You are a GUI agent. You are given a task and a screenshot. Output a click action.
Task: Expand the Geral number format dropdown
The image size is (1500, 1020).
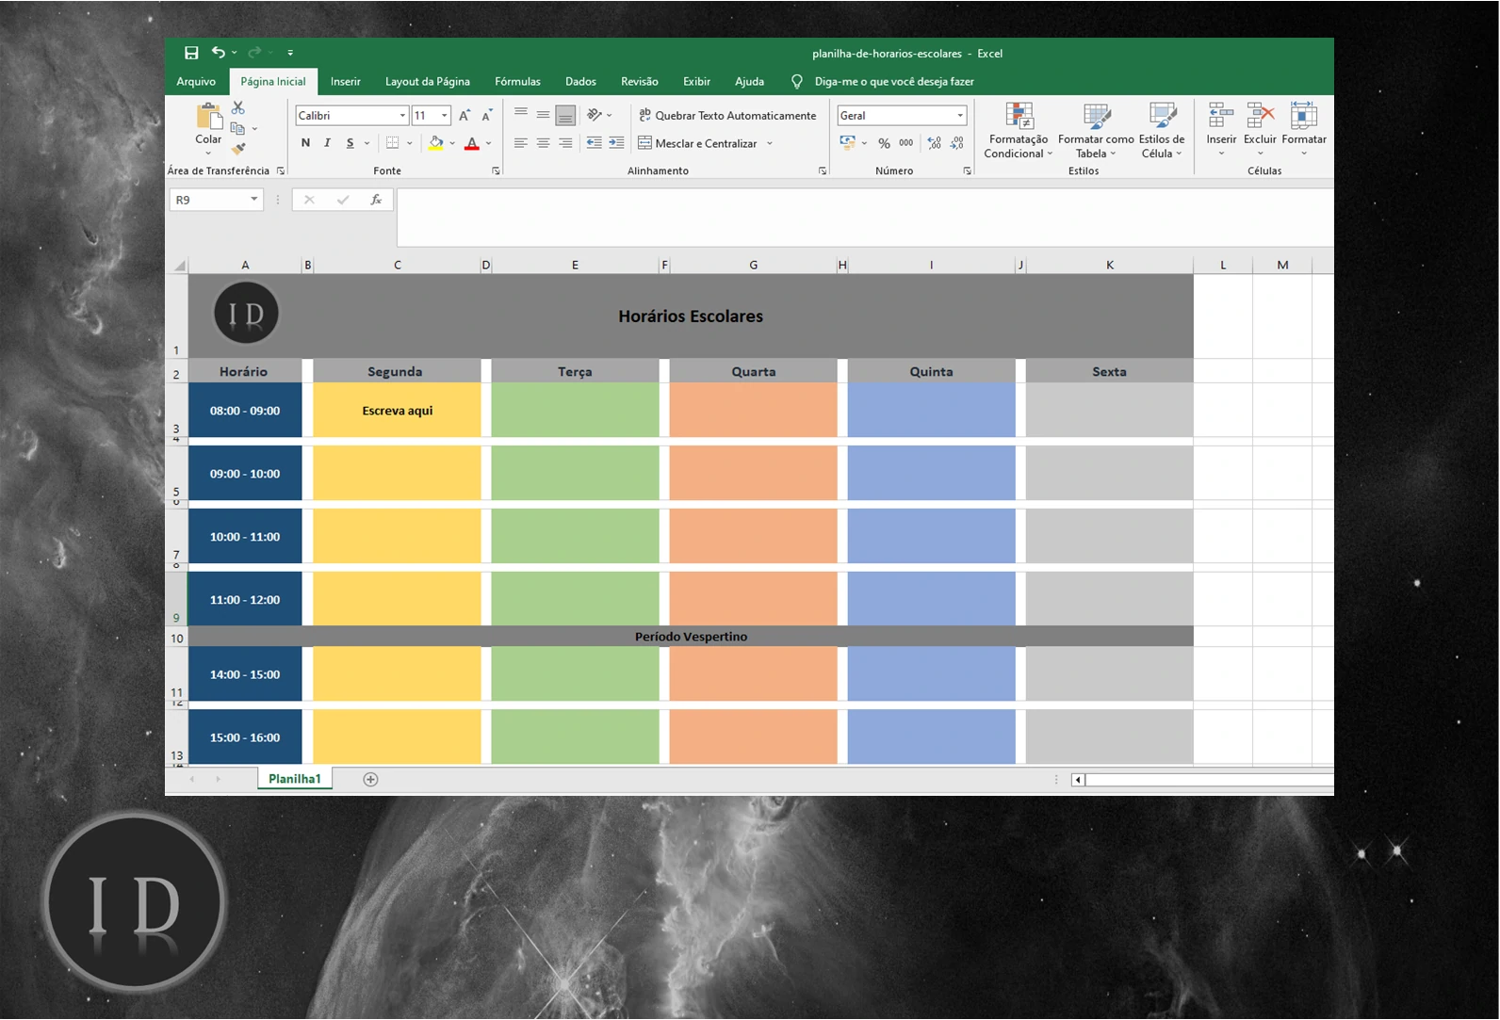click(x=960, y=116)
